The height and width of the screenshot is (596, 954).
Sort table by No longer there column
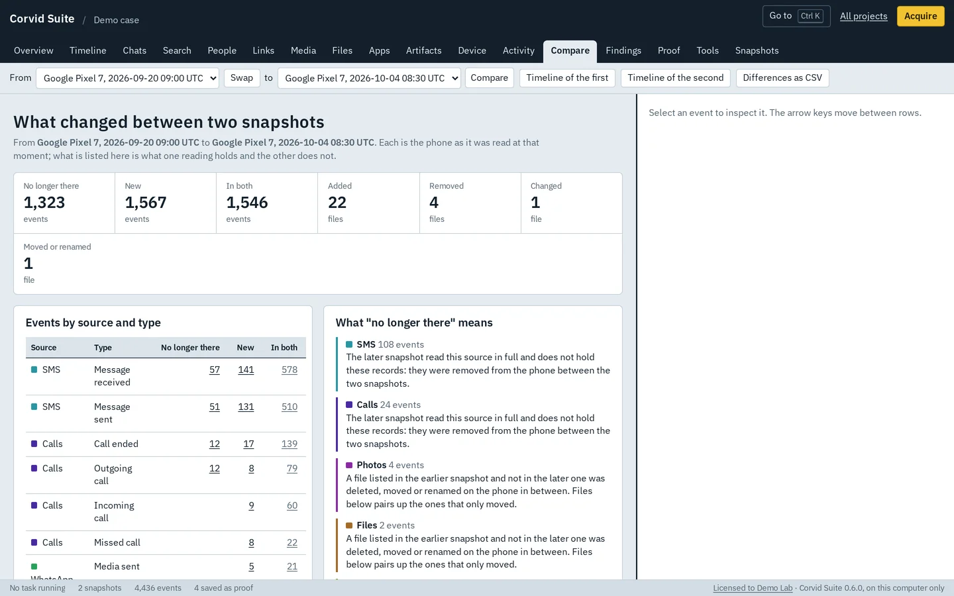(x=190, y=348)
